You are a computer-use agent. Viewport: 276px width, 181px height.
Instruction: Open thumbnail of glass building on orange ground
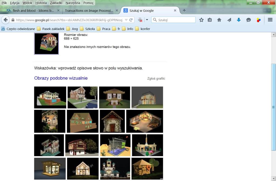(115, 145)
